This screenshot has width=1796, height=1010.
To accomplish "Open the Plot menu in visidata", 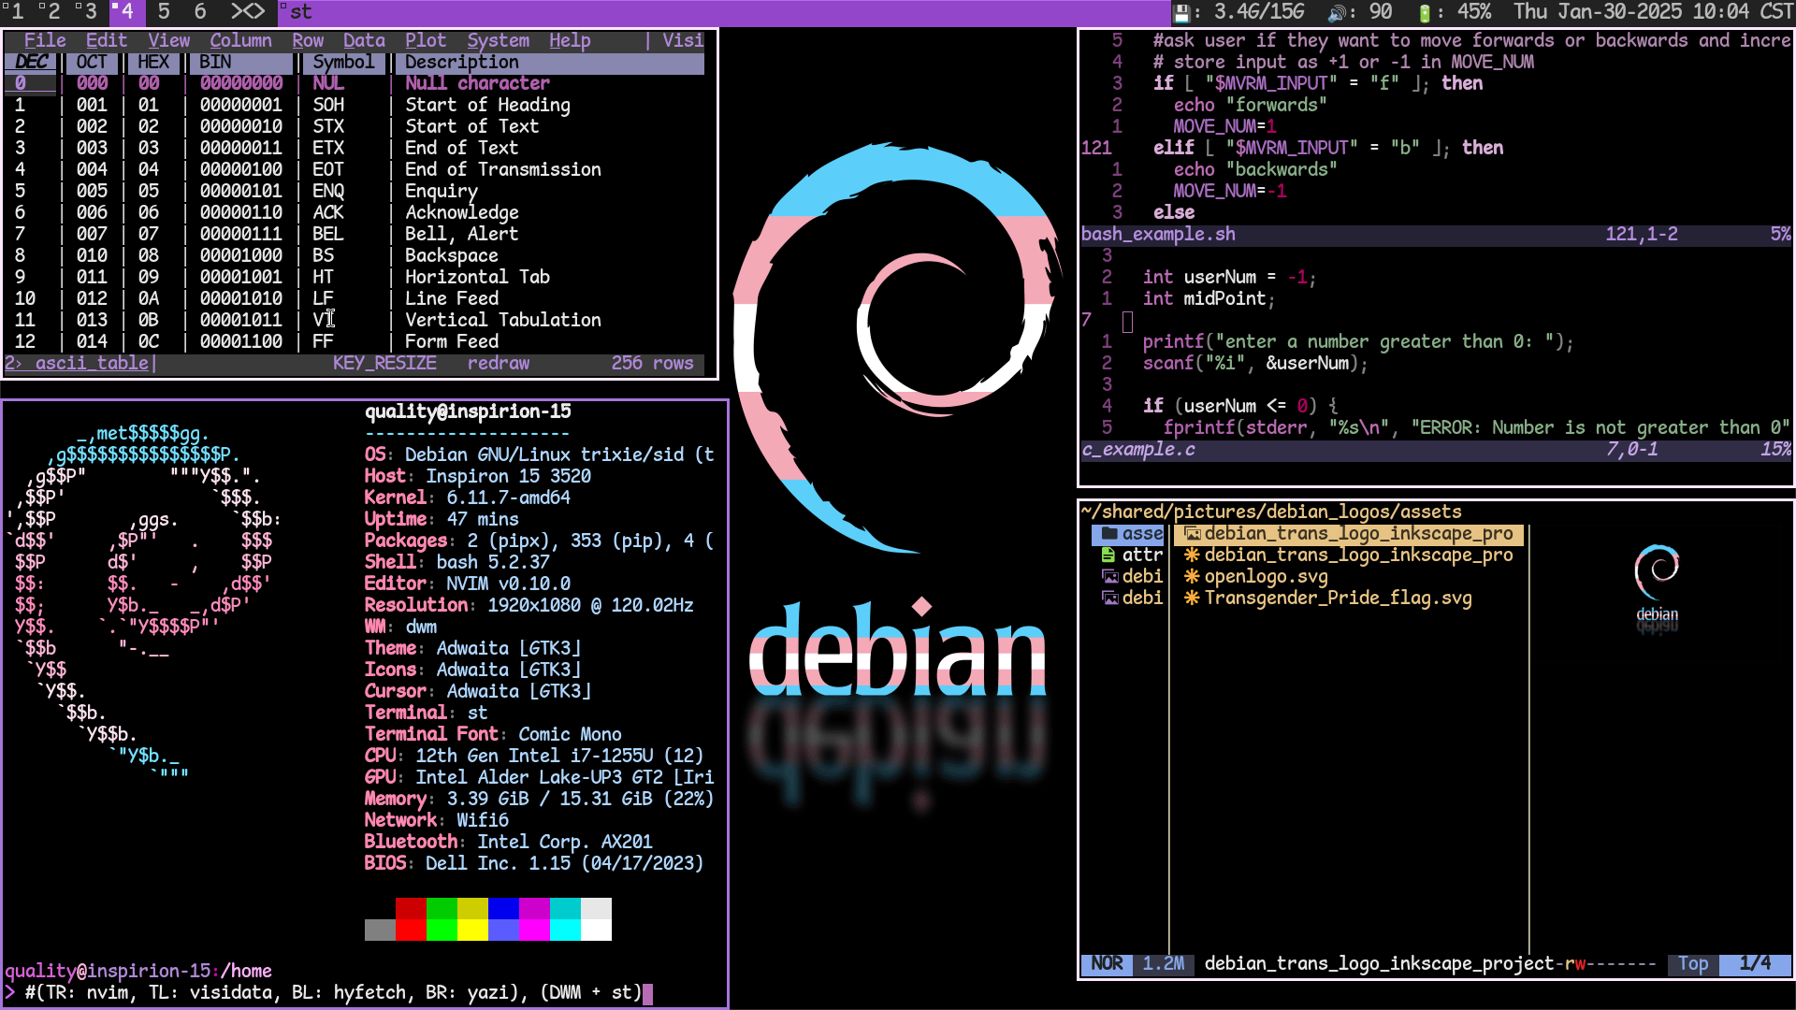I will (426, 40).
